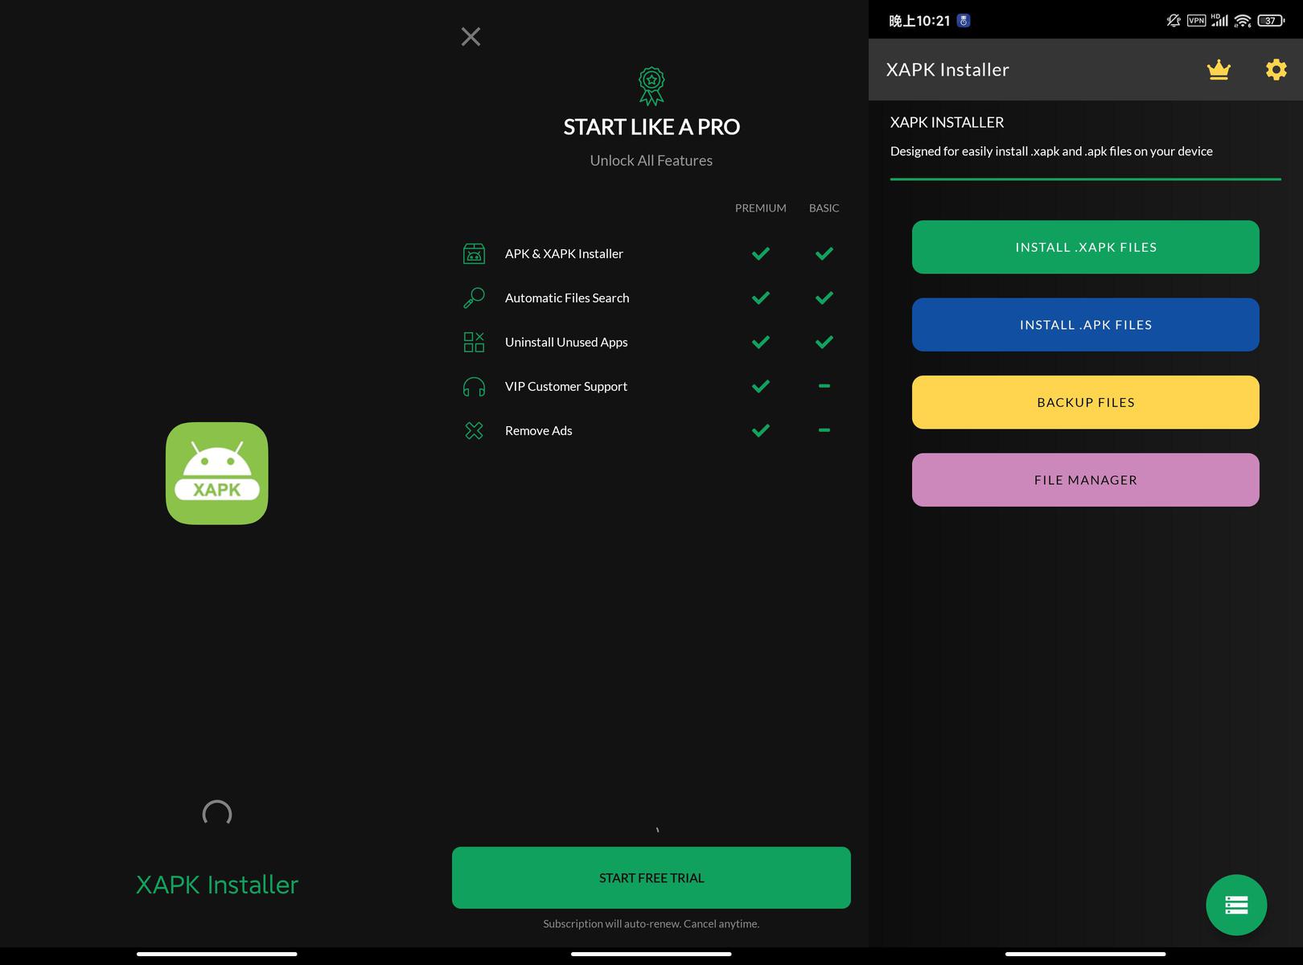The height and width of the screenshot is (965, 1303).
Task: Open premium via the crown icon
Action: [x=1219, y=70]
